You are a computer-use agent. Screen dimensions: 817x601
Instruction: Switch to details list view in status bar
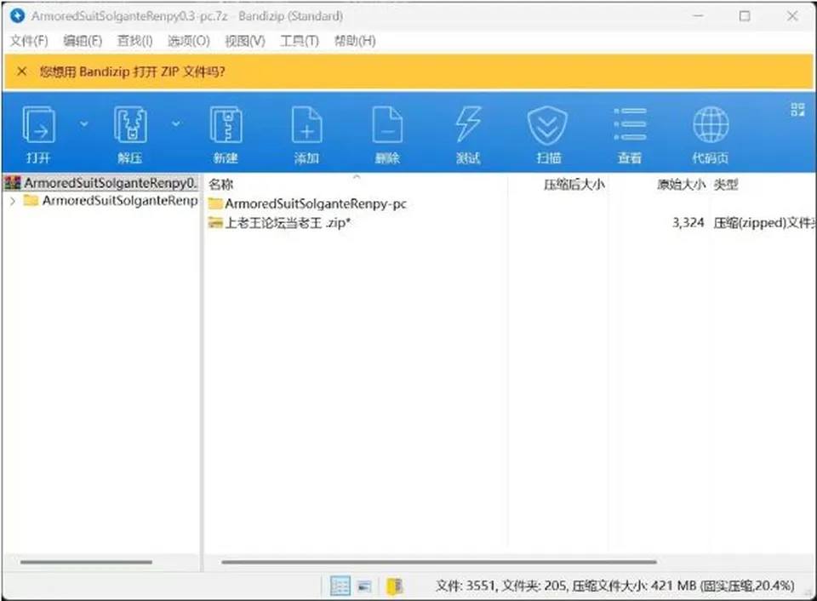(x=340, y=587)
